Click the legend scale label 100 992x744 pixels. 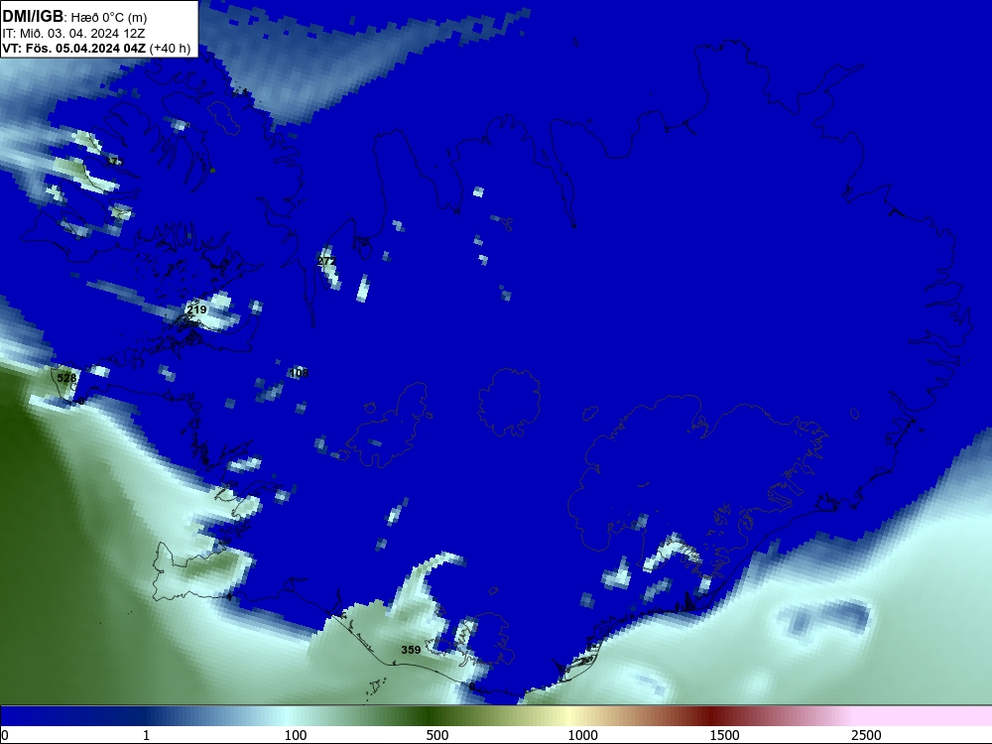[296, 735]
